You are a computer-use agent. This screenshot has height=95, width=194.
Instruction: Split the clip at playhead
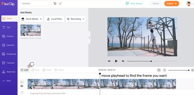[x=25, y=70]
